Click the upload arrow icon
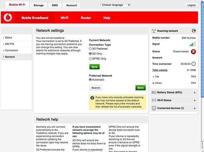 [154, 77]
